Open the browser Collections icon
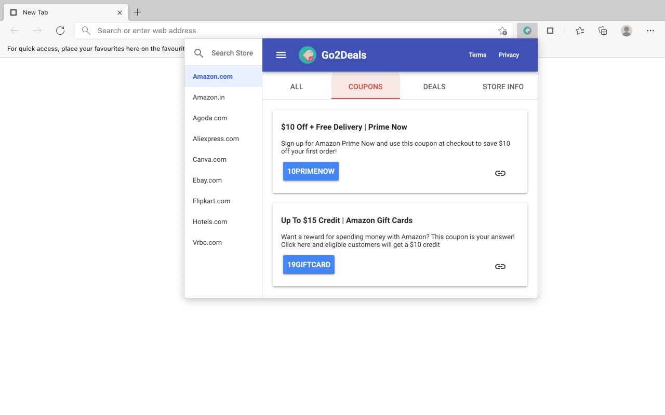The width and height of the screenshot is (665, 415). (603, 31)
